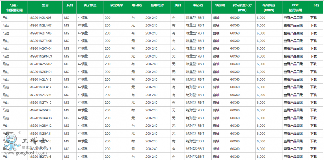
Task: Select the model cell MG201B2TA16
Action: (x=40, y=157)
